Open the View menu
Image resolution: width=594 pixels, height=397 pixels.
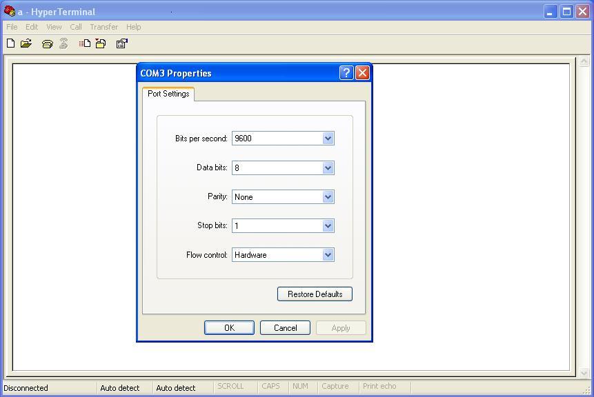[54, 27]
